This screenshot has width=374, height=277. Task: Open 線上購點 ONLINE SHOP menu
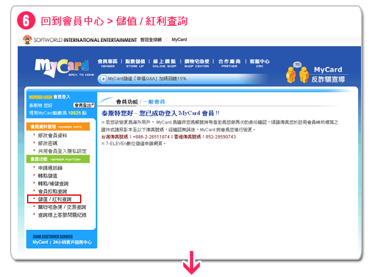pyautogui.click(x=164, y=63)
